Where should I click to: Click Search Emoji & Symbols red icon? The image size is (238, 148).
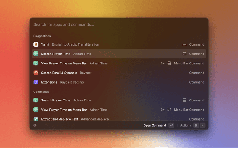tap(36, 73)
